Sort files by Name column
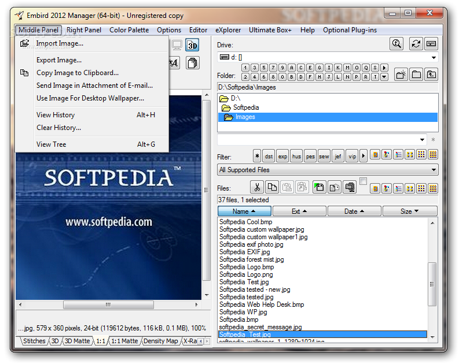This screenshot has height=364, width=459. [244, 211]
